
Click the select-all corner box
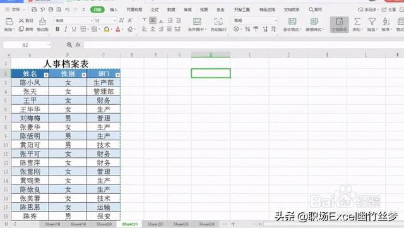[x=8, y=55]
